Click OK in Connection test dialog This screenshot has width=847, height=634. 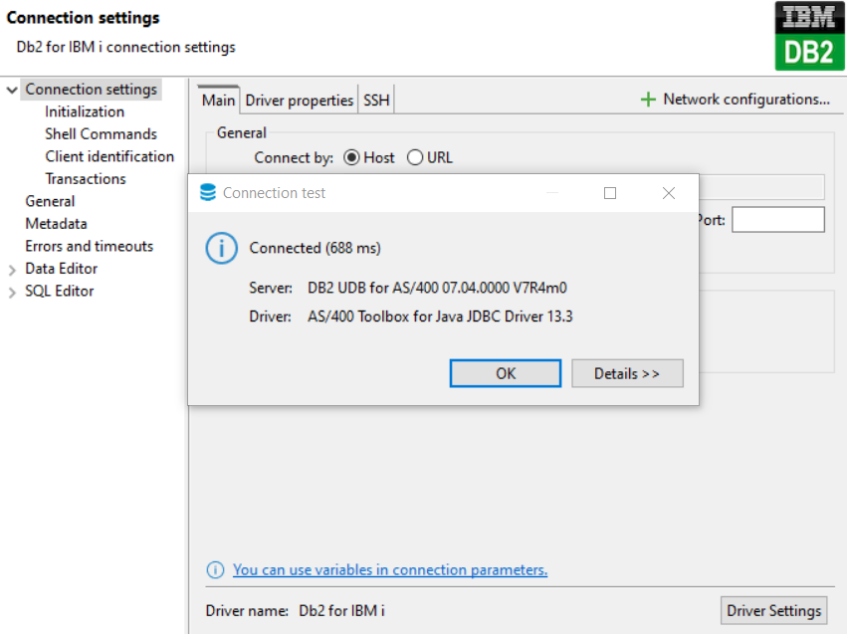[x=506, y=373]
